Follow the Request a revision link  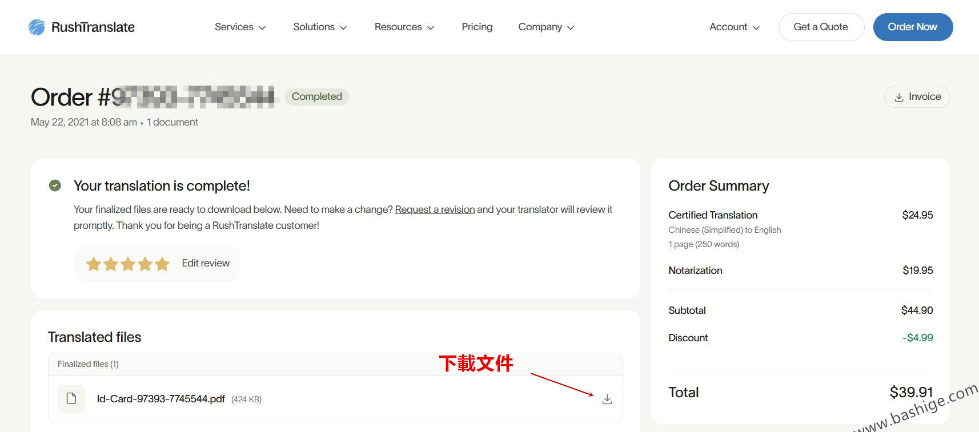click(435, 209)
